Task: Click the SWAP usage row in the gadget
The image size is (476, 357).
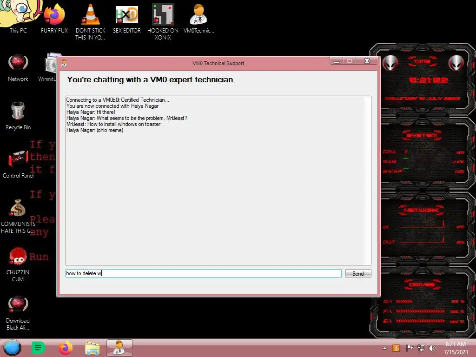Action: click(x=423, y=172)
